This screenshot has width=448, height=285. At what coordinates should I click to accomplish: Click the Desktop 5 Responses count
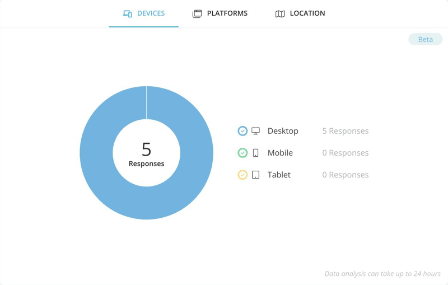pyautogui.click(x=345, y=131)
